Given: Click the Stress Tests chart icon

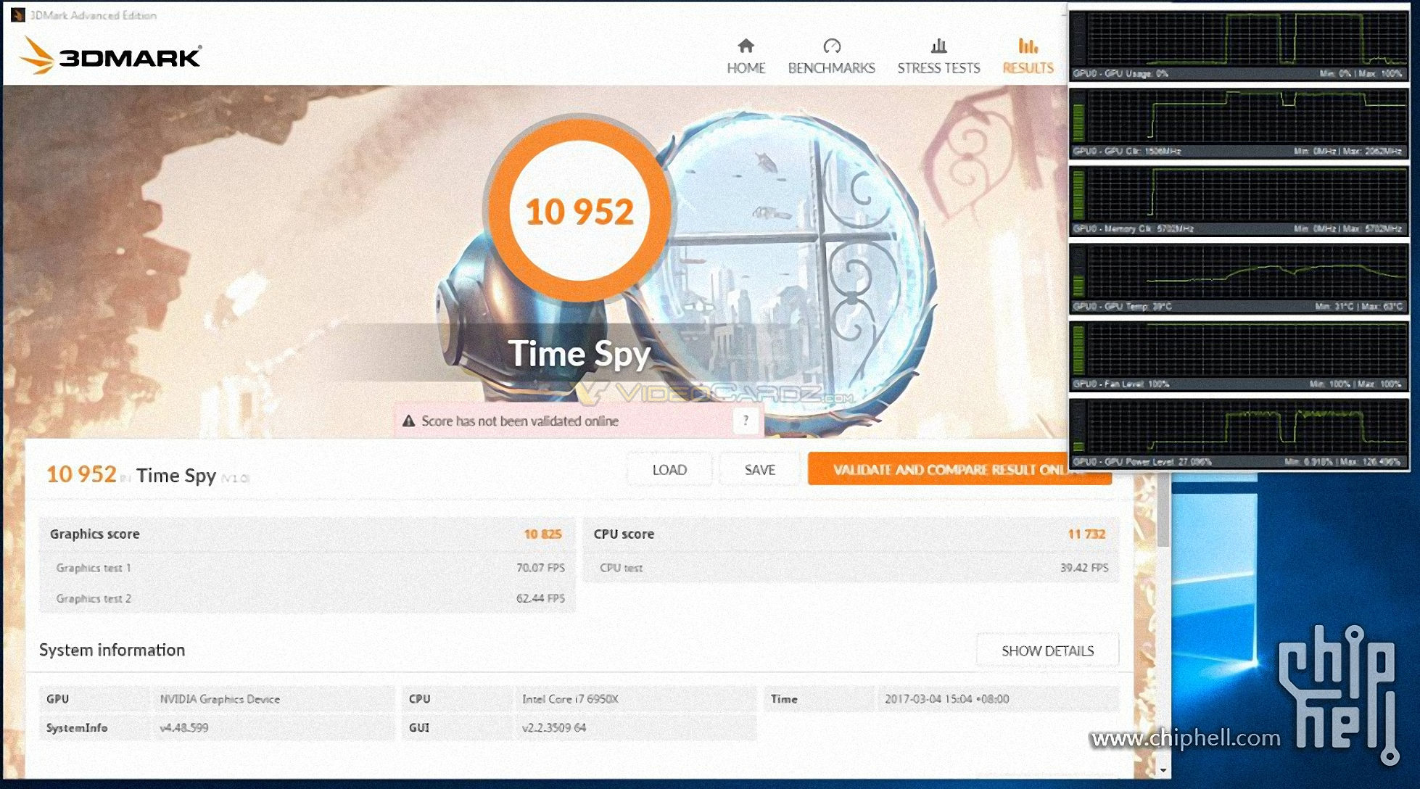Looking at the screenshot, I should (x=938, y=46).
